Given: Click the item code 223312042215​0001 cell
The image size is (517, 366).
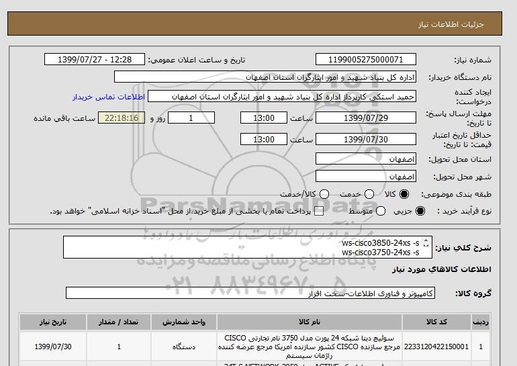Looking at the screenshot, I should [x=436, y=347].
